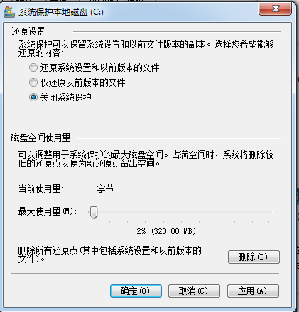Select 还原系统设置和以前版本的文件 radio option
The image size is (299, 312).
[x=33, y=67]
